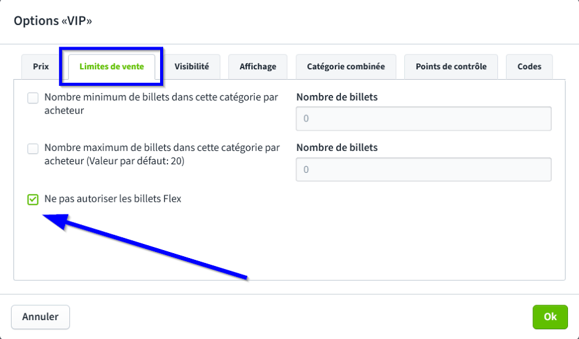Click the Annuler button
This screenshot has height=339, width=579.
[40, 317]
